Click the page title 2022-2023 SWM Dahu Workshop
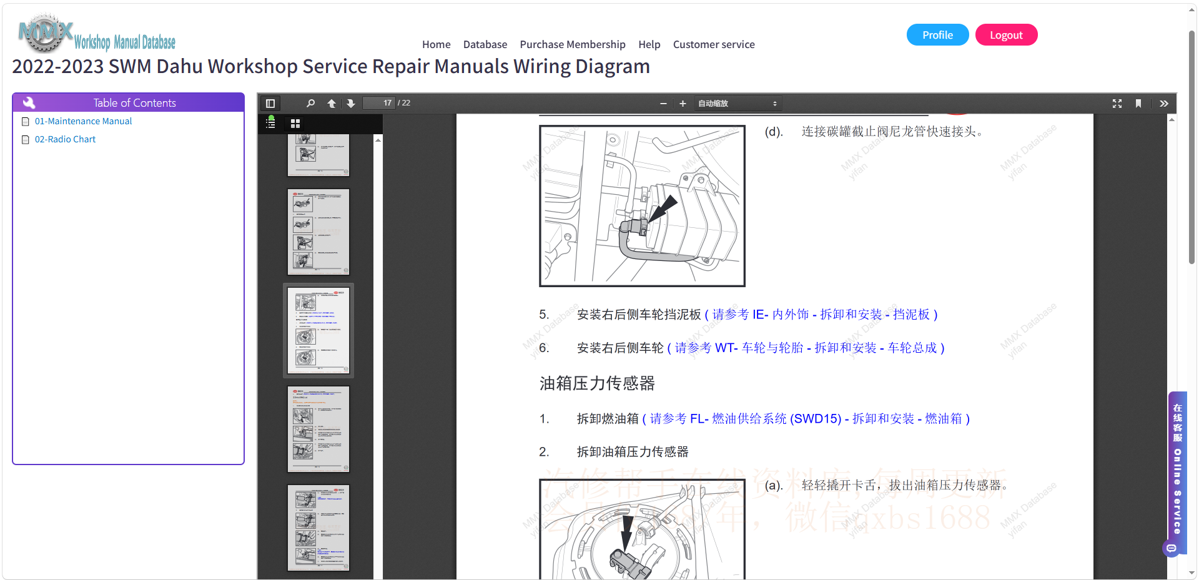Viewport: 1199px width, 580px height. [331, 66]
